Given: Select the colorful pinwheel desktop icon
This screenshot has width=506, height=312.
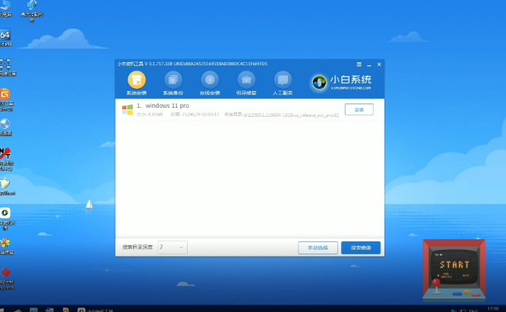Looking at the screenshot, I should (x=5, y=246).
